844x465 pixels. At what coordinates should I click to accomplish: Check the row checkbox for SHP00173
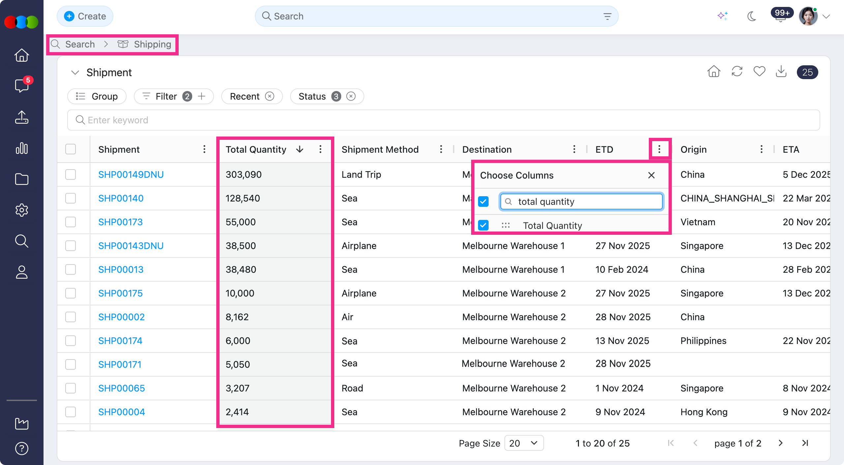click(71, 222)
